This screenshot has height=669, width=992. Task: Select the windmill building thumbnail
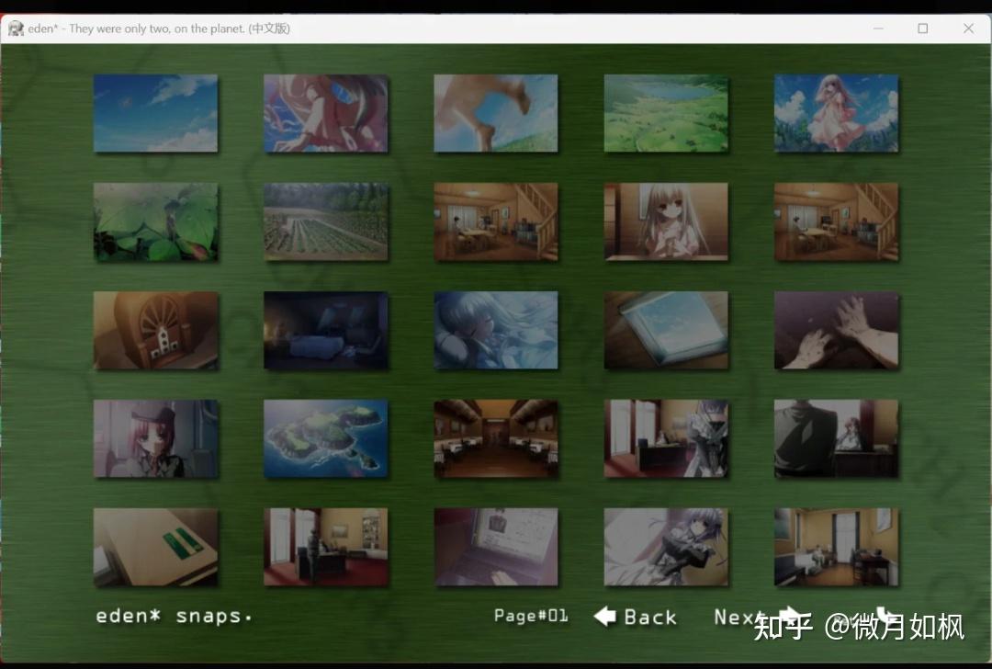pos(155,331)
